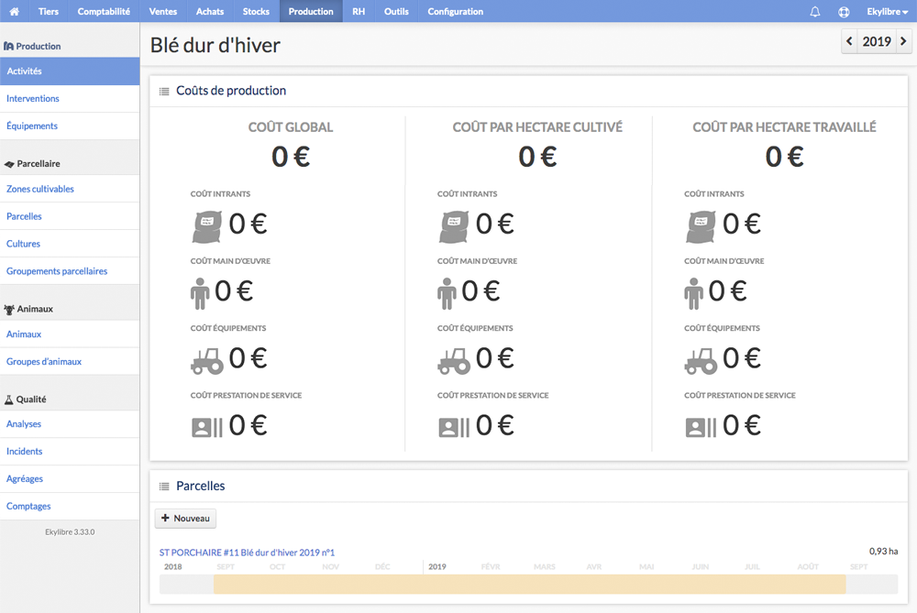Screen dimensions: 917x613
Task: Click the input bag icon under Coût global
Action: point(207,226)
